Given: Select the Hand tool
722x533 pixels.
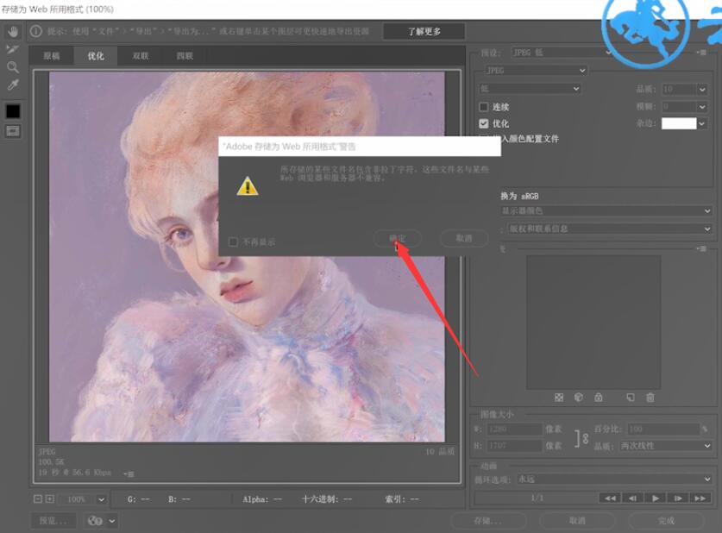Looking at the screenshot, I should [x=13, y=31].
